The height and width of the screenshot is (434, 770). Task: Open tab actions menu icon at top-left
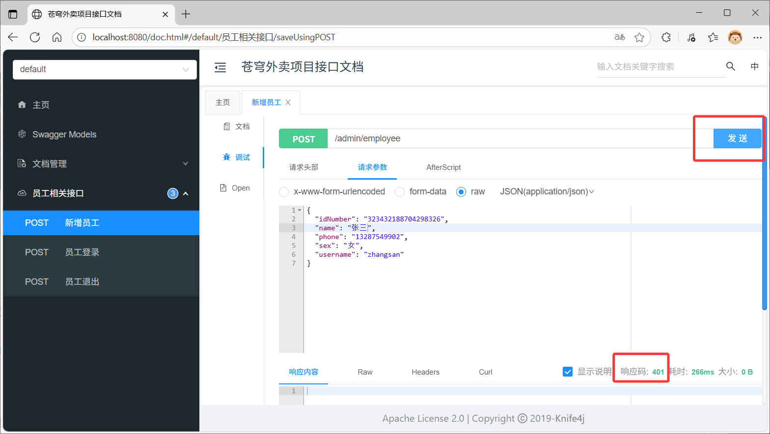(13, 14)
